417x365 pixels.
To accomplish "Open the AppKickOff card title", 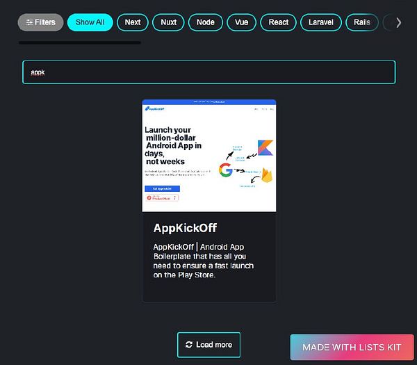I will (185, 228).
